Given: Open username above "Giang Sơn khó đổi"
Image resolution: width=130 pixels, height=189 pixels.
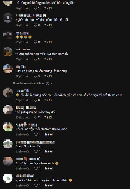Looking at the screenshot, I should point(35,142).
